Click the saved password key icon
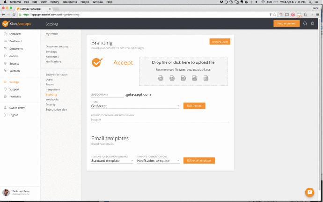Viewport: 323px width, 202px height. (x=270, y=15)
